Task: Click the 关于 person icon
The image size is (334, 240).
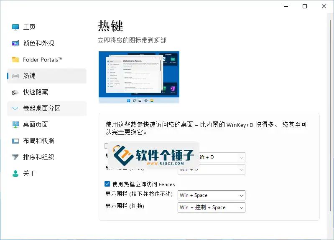Action: pos(15,173)
